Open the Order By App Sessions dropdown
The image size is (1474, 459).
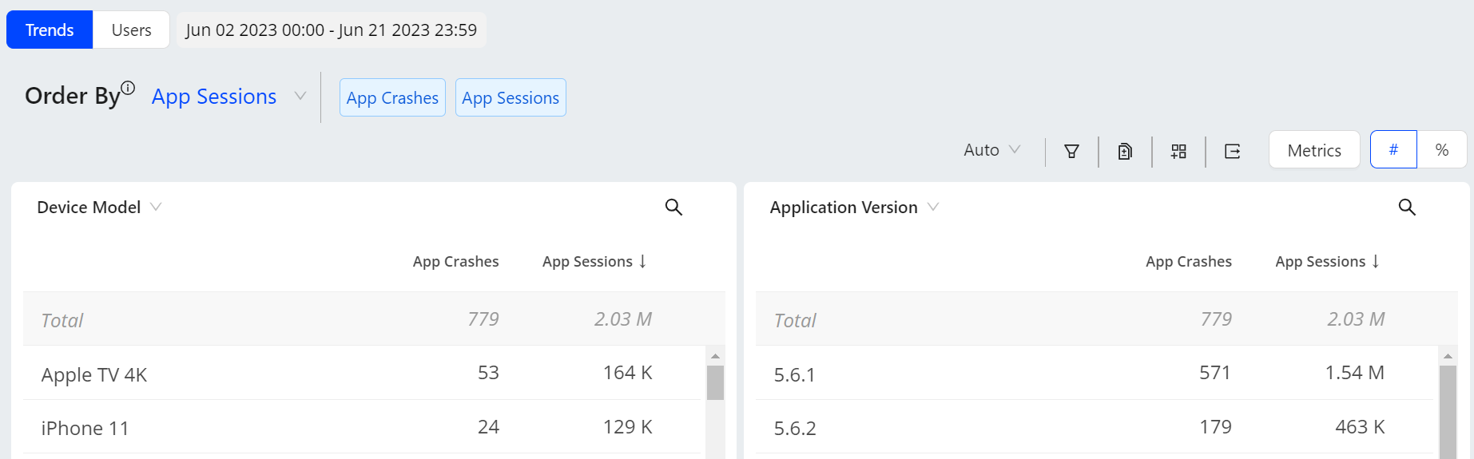point(229,97)
